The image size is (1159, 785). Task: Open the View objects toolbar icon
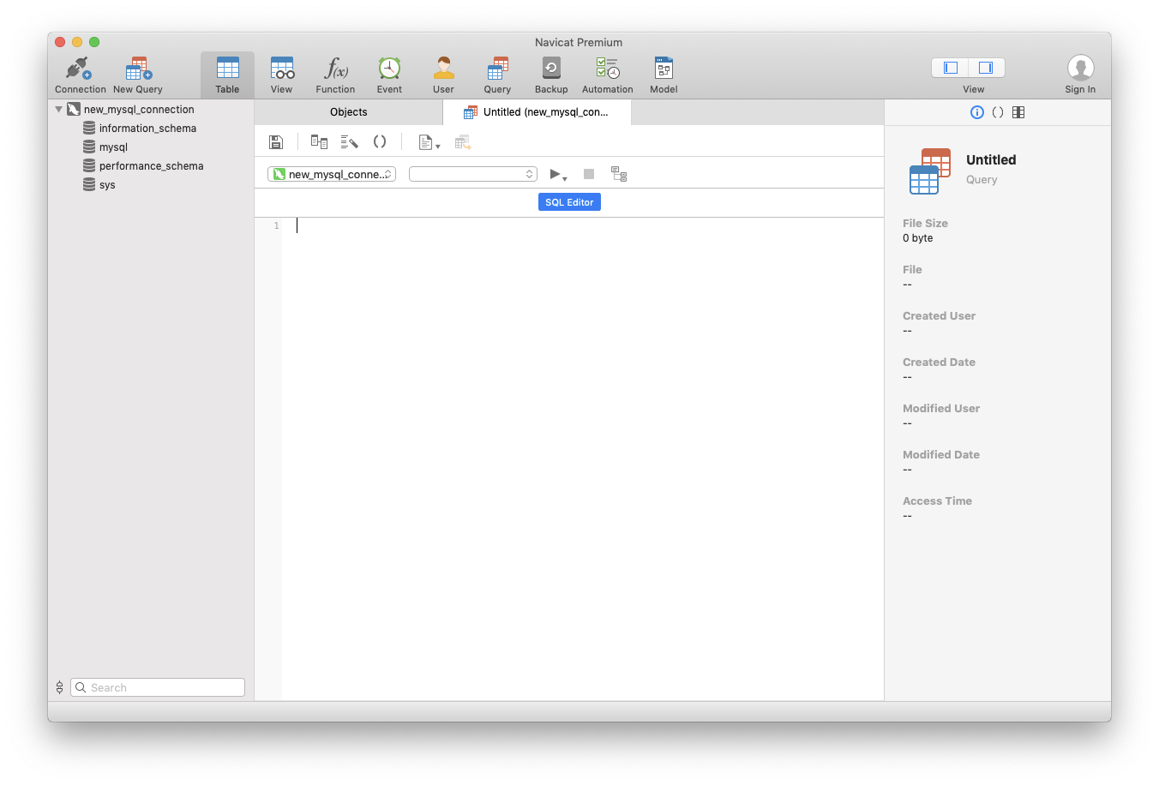[281, 75]
